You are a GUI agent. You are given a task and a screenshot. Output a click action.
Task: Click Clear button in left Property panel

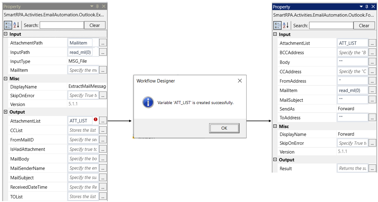pyautogui.click(x=95, y=25)
